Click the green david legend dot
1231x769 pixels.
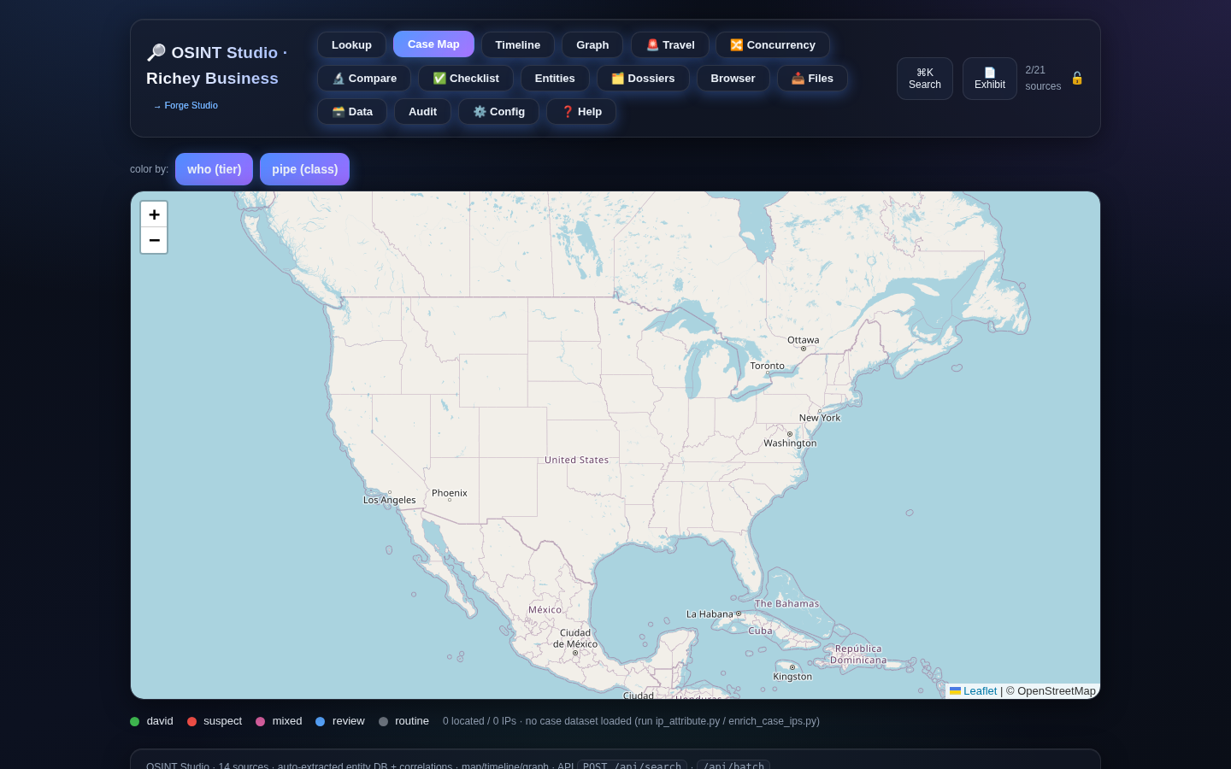click(134, 721)
